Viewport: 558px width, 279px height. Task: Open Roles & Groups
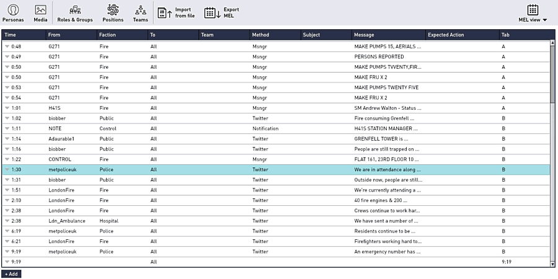click(x=75, y=13)
